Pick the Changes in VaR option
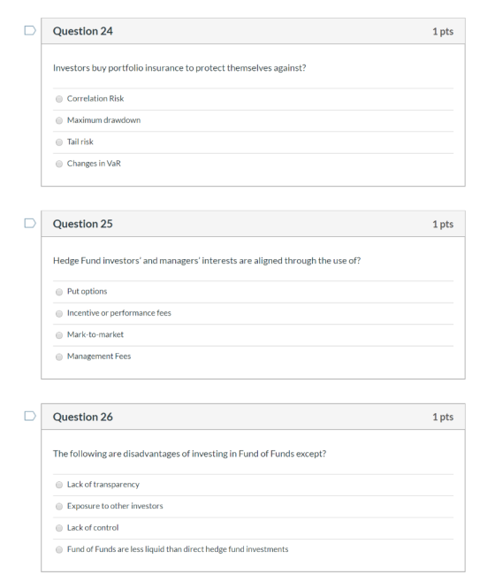 59,164
